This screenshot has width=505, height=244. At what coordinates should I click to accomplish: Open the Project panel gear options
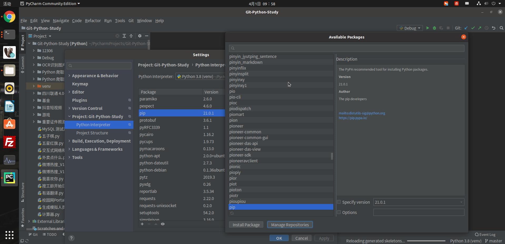140,36
